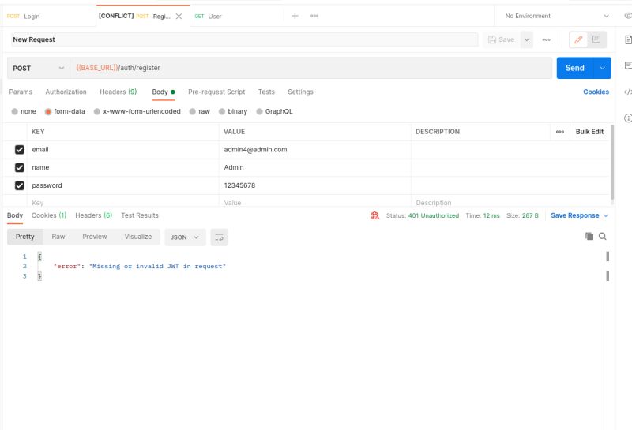632x430 pixels.
Task: Close the Register request tab
Action: [x=179, y=16]
